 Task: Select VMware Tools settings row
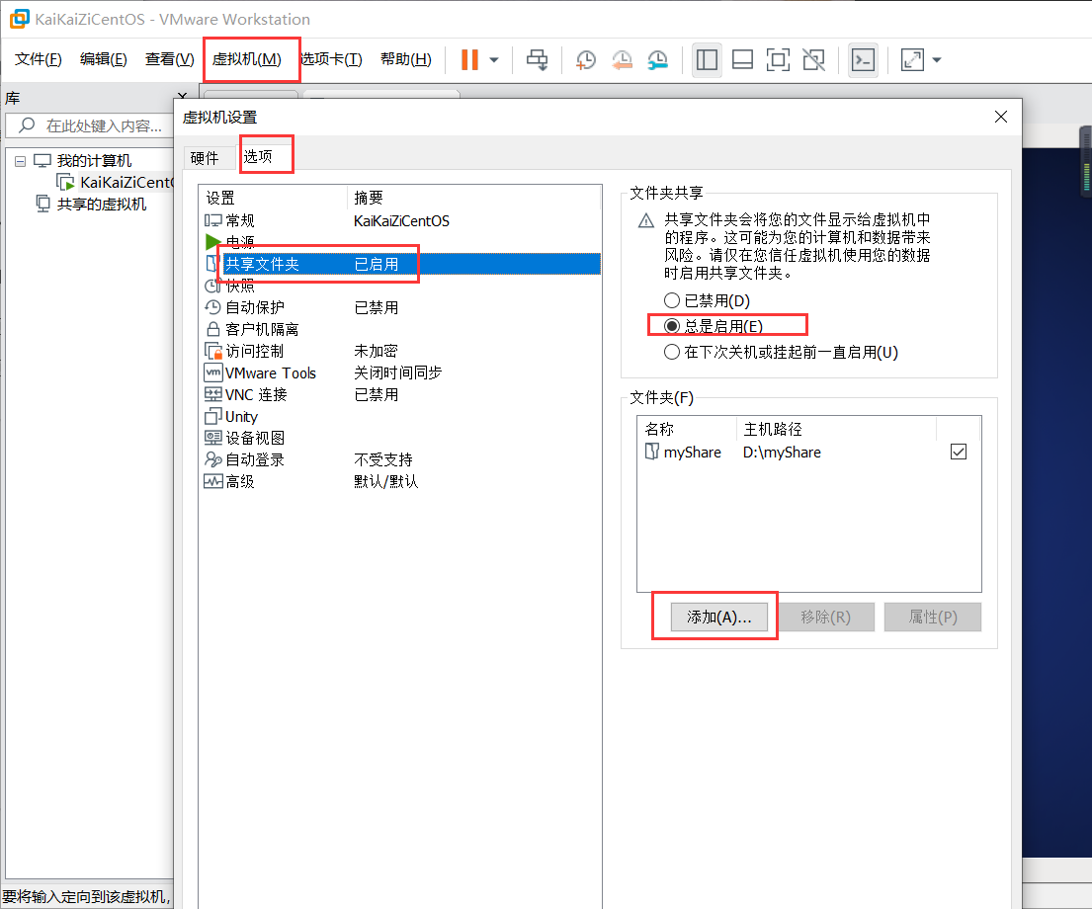(399, 372)
